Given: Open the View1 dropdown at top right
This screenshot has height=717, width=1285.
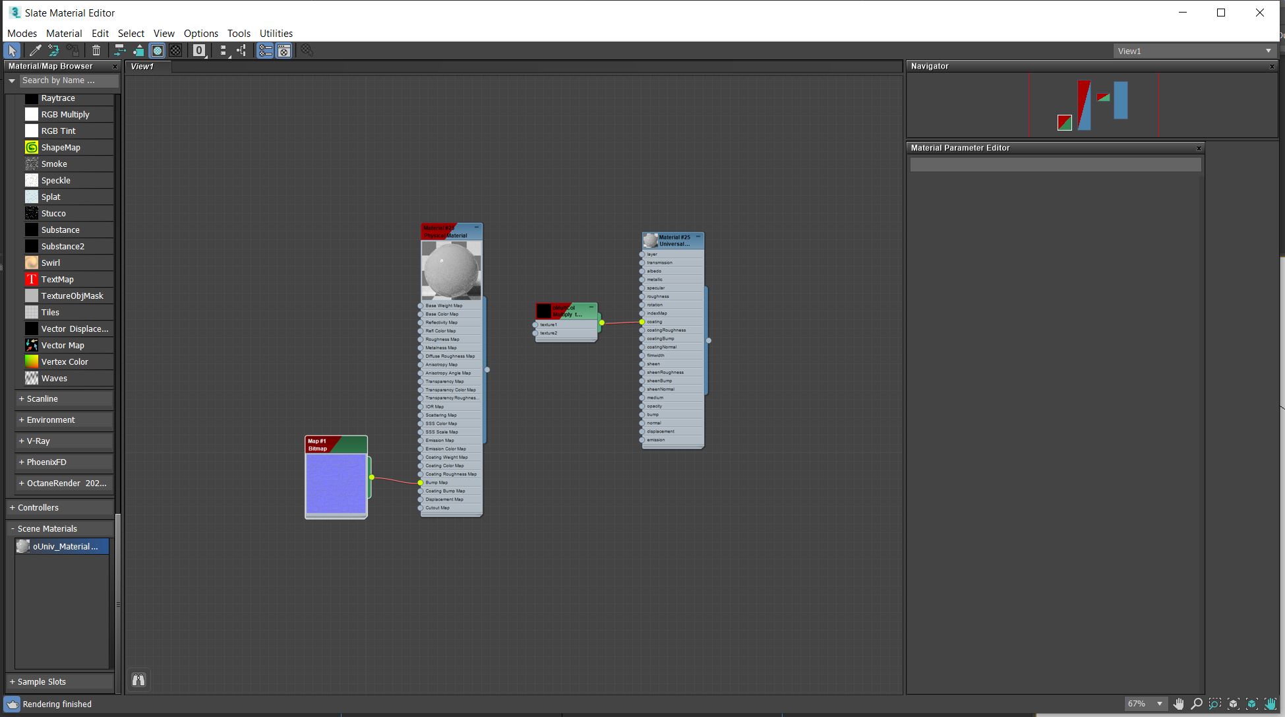Looking at the screenshot, I should tap(1267, 51).
